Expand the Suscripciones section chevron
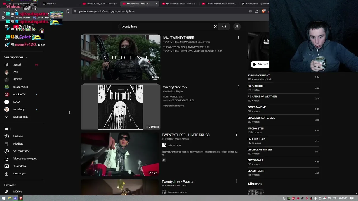 (x=26, y=57)
